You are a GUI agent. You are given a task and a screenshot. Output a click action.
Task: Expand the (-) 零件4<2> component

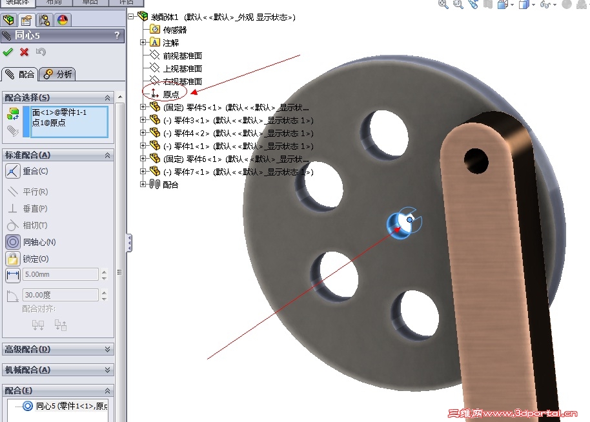[x=143, y=133]
